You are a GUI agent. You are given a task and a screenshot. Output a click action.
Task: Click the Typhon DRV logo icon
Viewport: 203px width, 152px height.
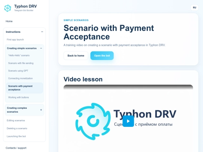(8, 8)
